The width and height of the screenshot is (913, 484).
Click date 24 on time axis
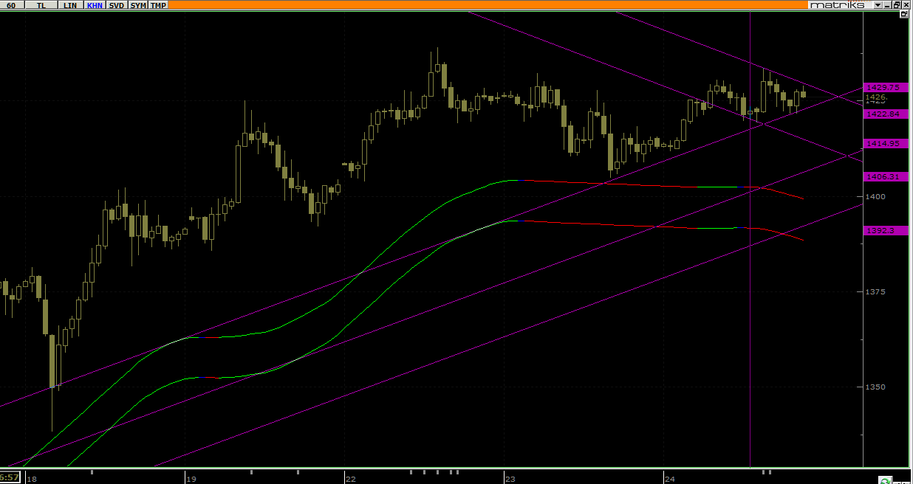pyautogui.click(x=669, y=479)
